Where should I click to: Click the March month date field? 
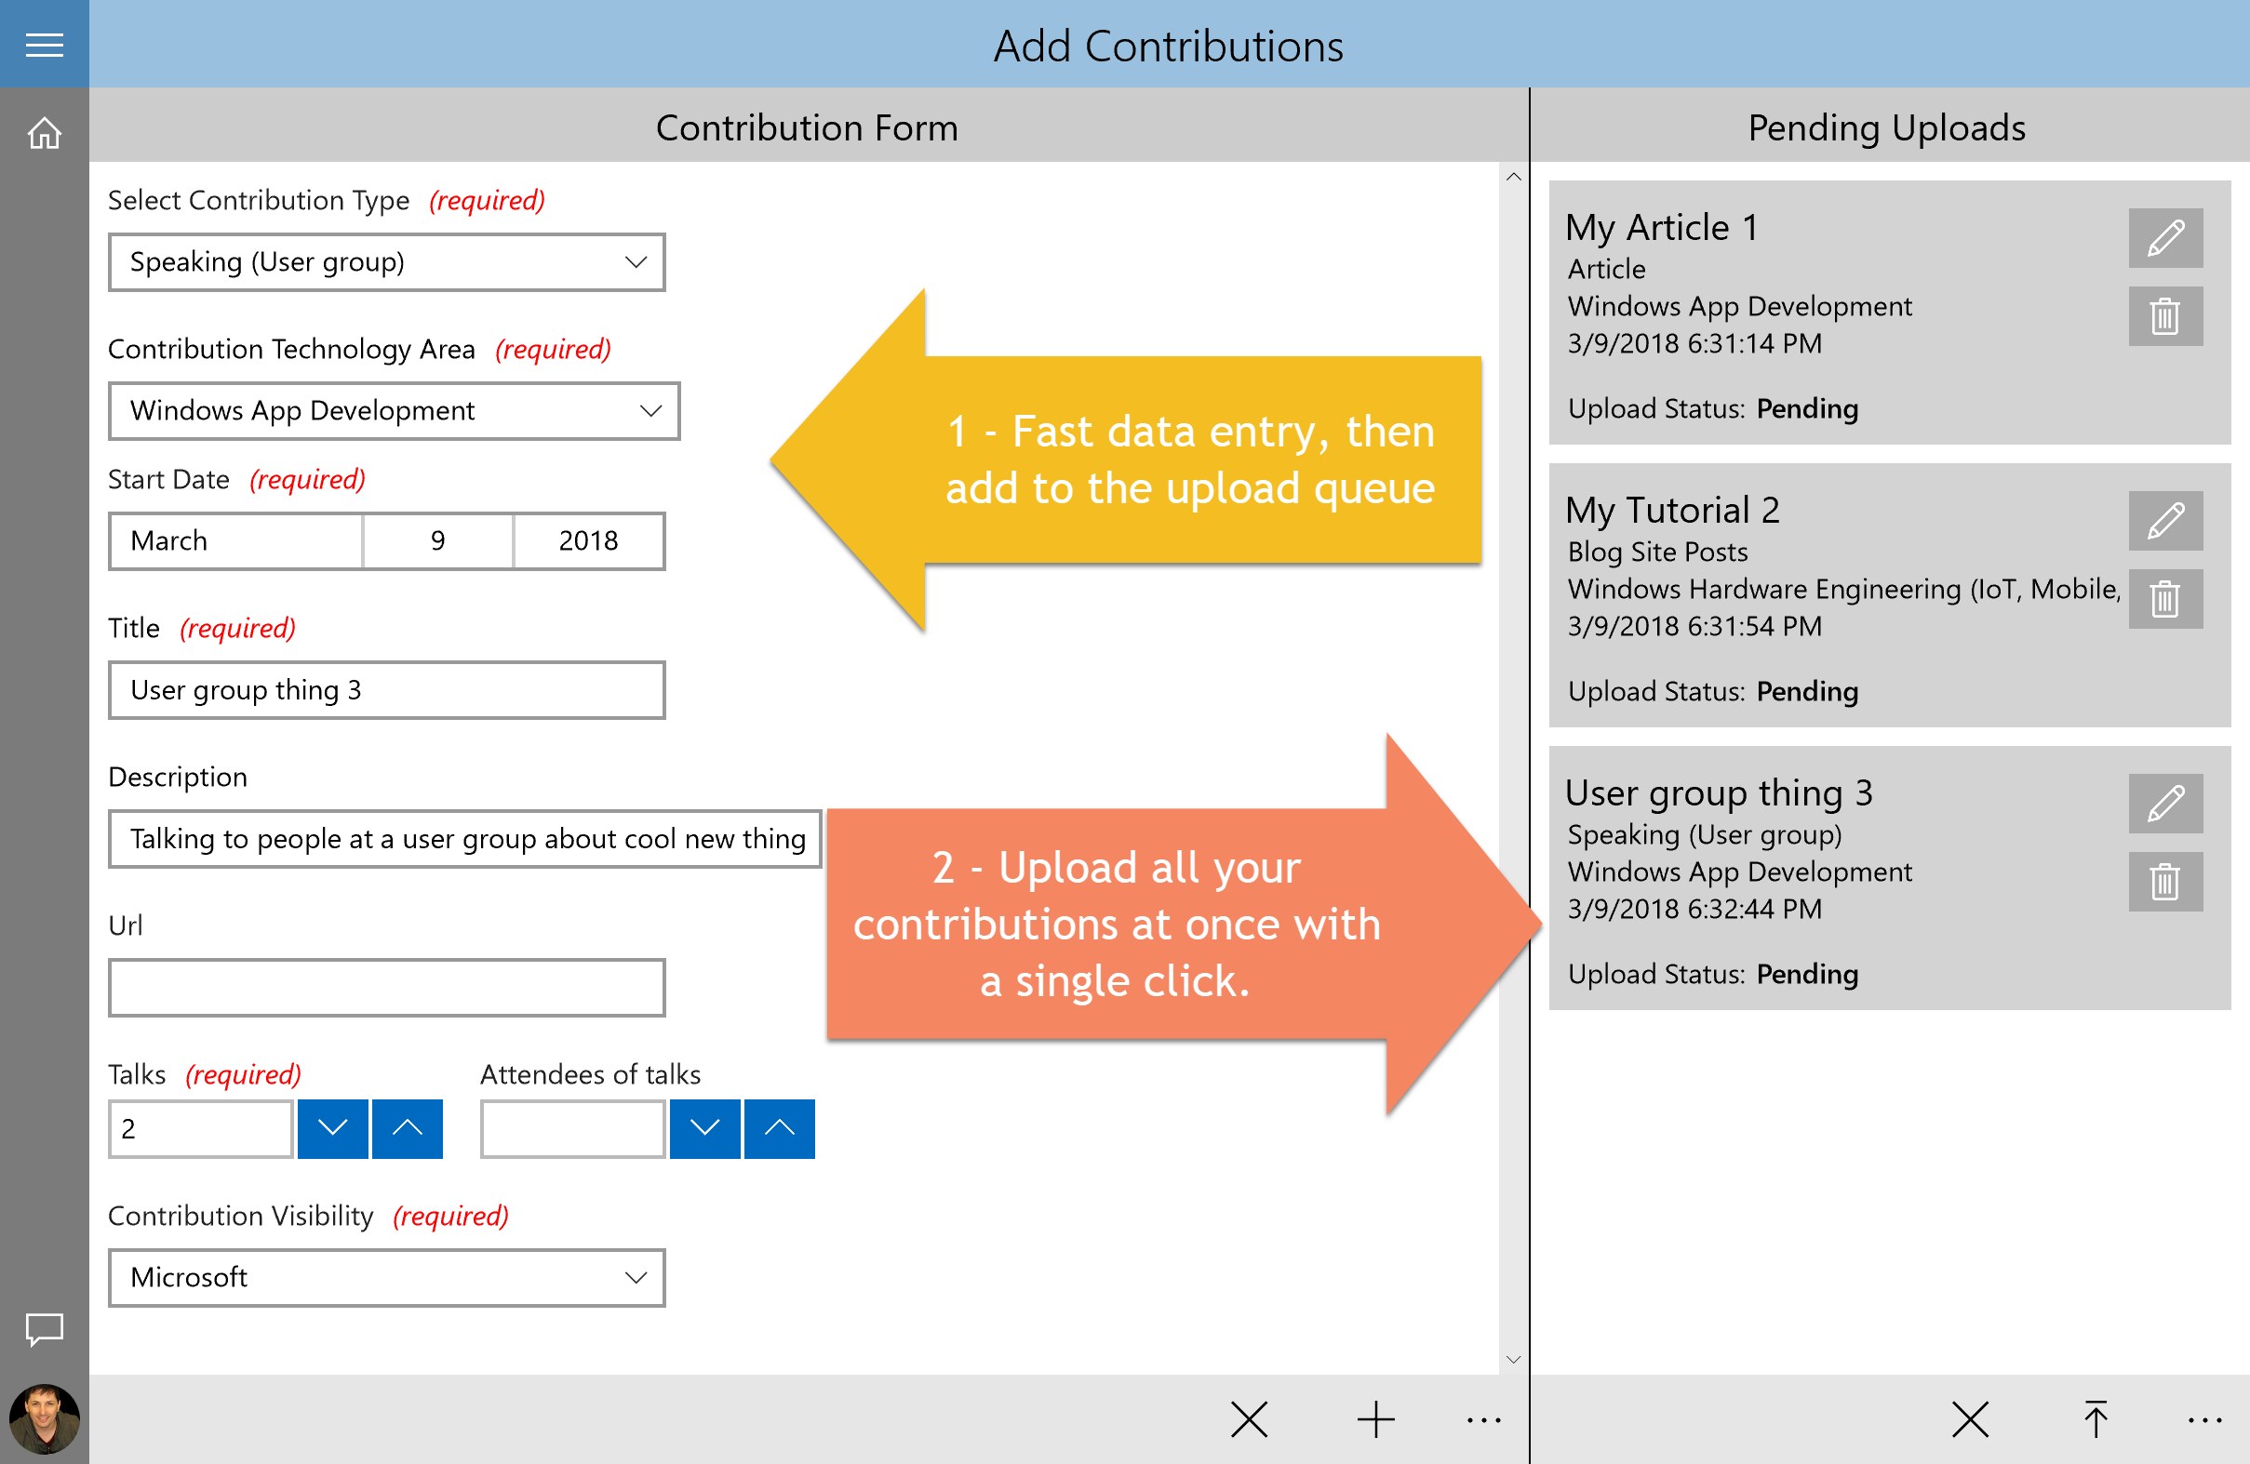[x=235, y=540]
